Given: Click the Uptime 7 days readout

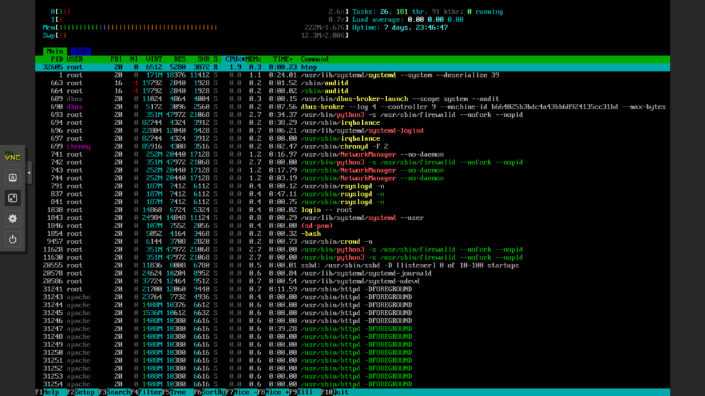Looking at the screenshot, I should click(400, 27).
